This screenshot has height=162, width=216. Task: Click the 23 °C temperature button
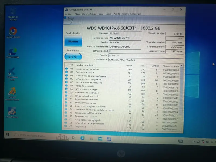73,57
